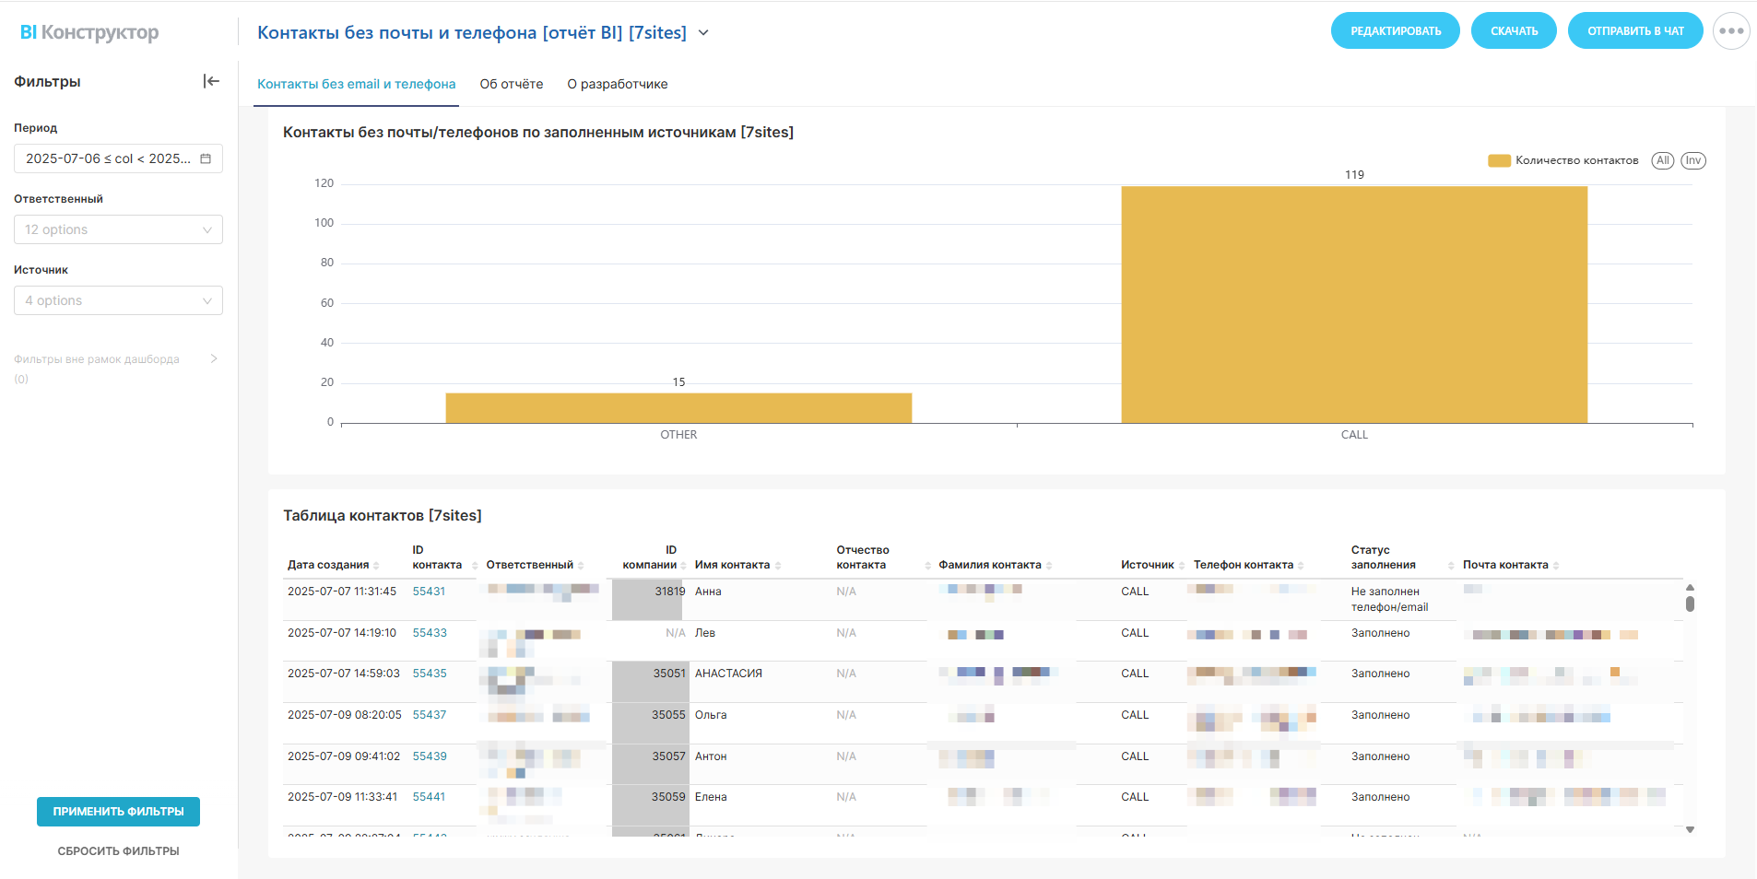Select date cell 2025-07-07 14:59:03
Image resolution: width=1757 pixels, height=879 pixels.
(x=344, y=674)
